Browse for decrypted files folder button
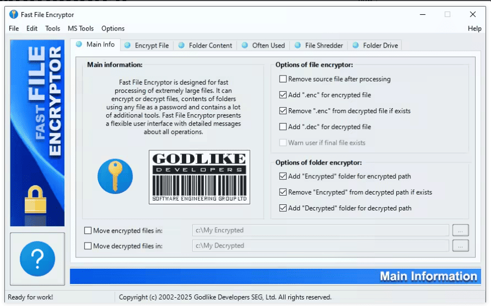The height and width of the screenshot is (306, 491). tap(460, 245)
